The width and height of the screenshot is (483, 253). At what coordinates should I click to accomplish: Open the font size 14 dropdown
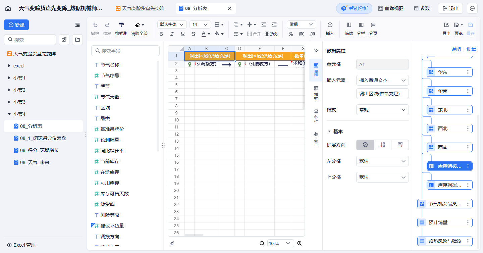click(x=200, y=24)
